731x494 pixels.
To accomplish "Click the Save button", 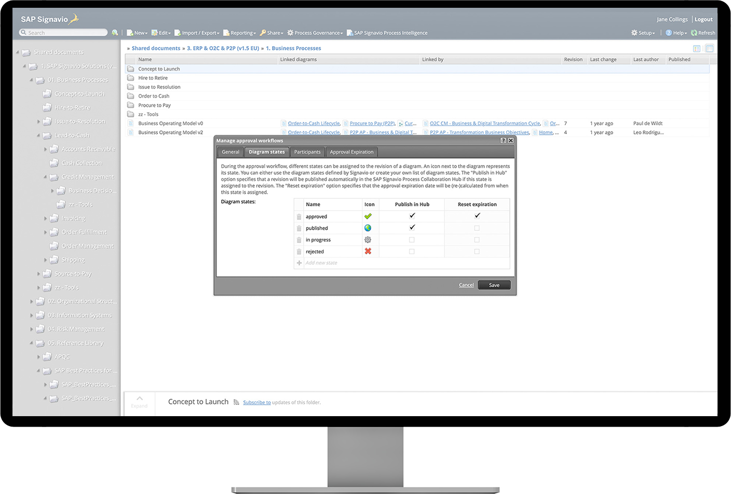I will [494, 285].
